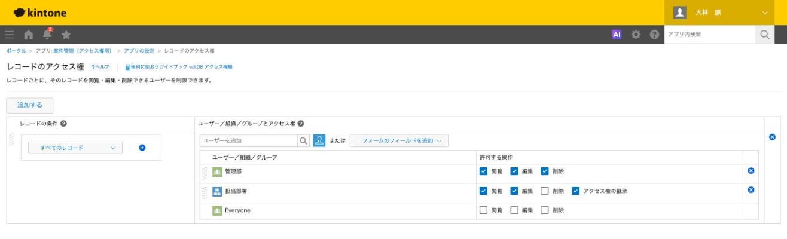
Task: Click the ユーザー/組織/グループ column header
Action: point(245,157)
